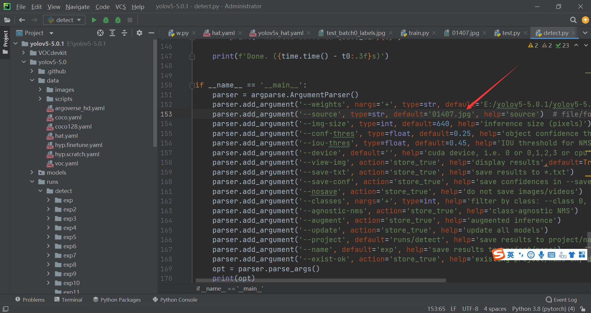Toggle Sogou punctuation mode
The image size is (591, 313).
(x=521, y=255)
